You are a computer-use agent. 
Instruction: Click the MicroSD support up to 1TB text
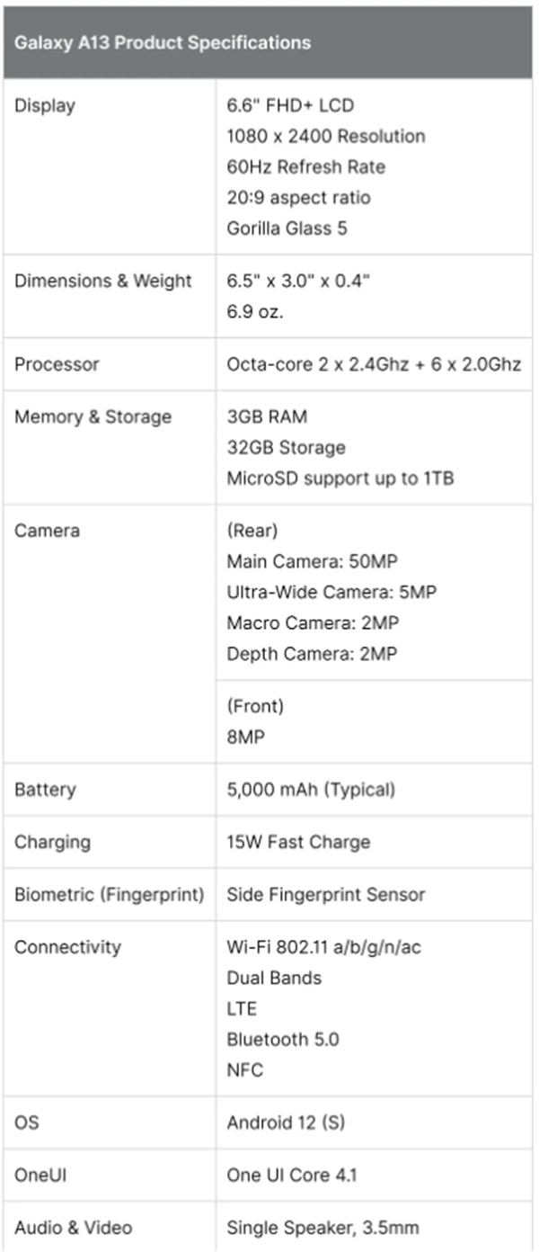[340, 478]
